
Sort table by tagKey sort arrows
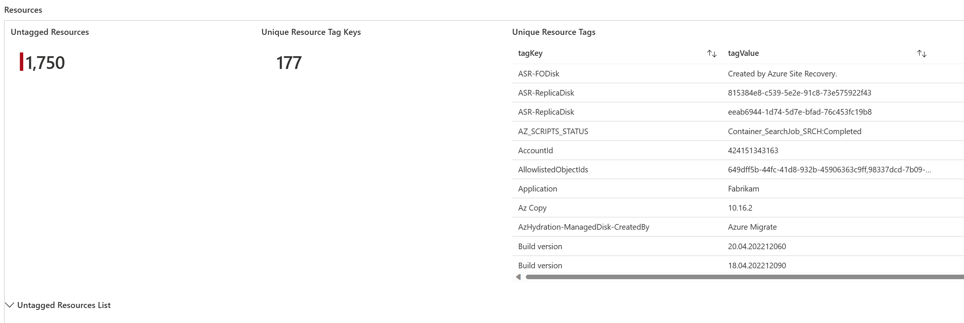[x=712, y=54]
